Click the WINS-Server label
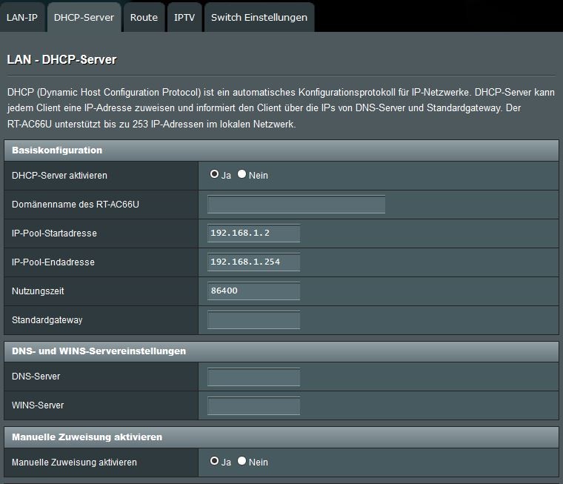This screenshot has width=563, height=484. tap(38, 405)
